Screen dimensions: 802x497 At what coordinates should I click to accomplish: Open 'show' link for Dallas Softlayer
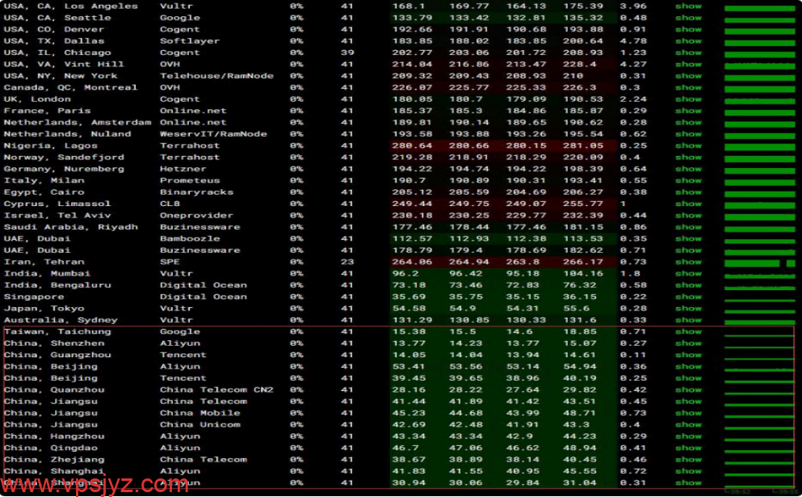click(688, 41)
